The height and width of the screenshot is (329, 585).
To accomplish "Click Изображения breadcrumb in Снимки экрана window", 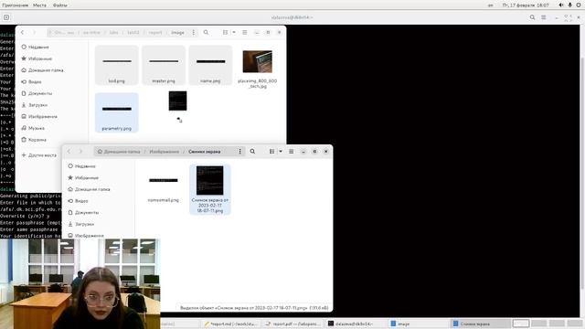I will click(x=165, y=152).
